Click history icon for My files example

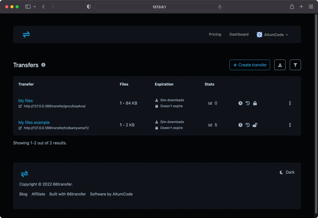(x=248, y=125)
